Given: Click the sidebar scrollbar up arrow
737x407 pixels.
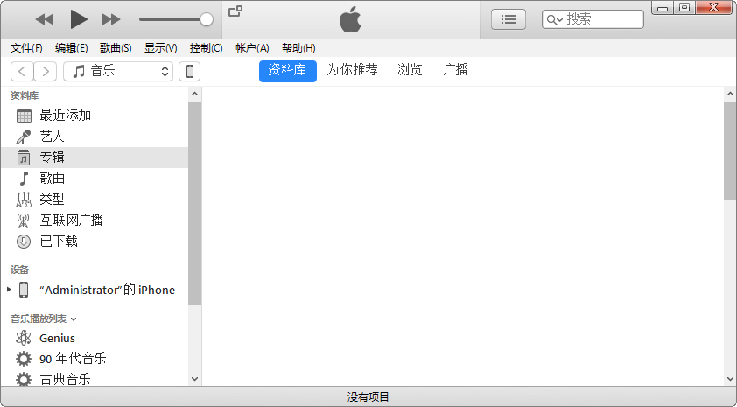Looking at the screenshot, I should [195, 94].
